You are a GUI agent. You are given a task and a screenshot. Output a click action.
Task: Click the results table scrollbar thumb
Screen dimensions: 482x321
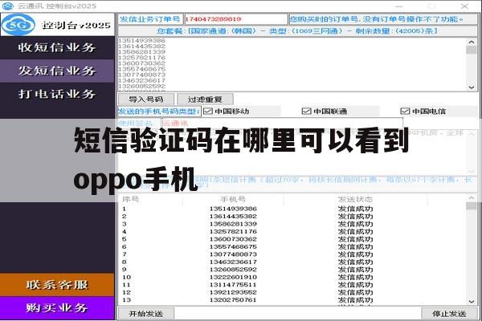pos(472,205)
